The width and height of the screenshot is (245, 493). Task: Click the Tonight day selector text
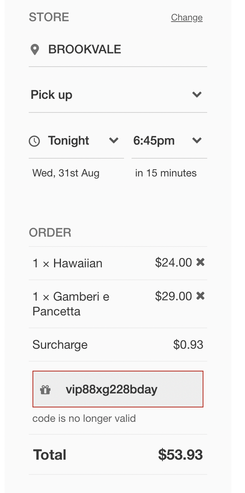tap(68, 141)
